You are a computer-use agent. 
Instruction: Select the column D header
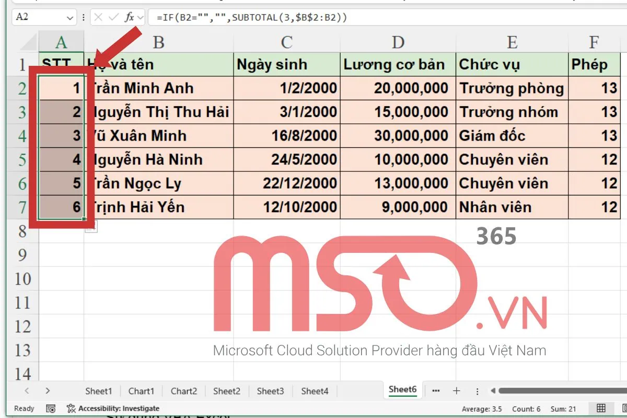(398, 41)
